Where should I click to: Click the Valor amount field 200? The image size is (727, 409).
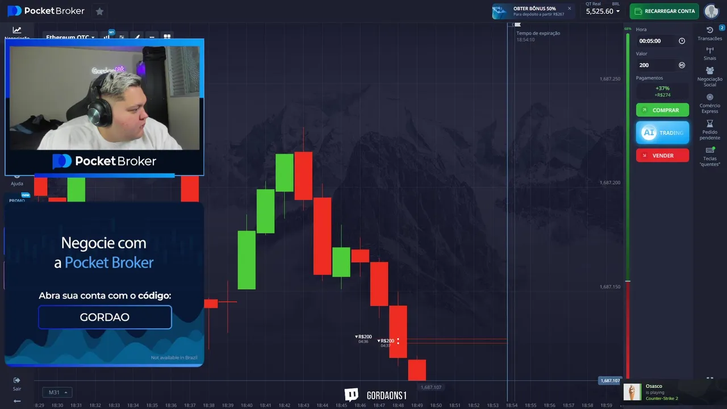point(662,65)
